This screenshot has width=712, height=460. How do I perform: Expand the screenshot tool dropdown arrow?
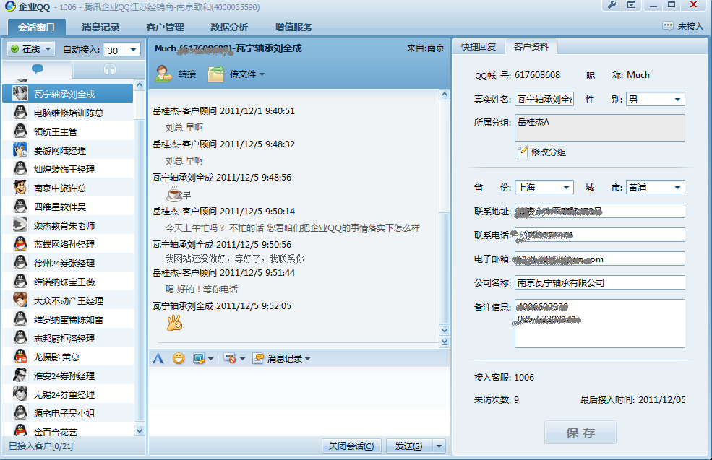[210, 359]
